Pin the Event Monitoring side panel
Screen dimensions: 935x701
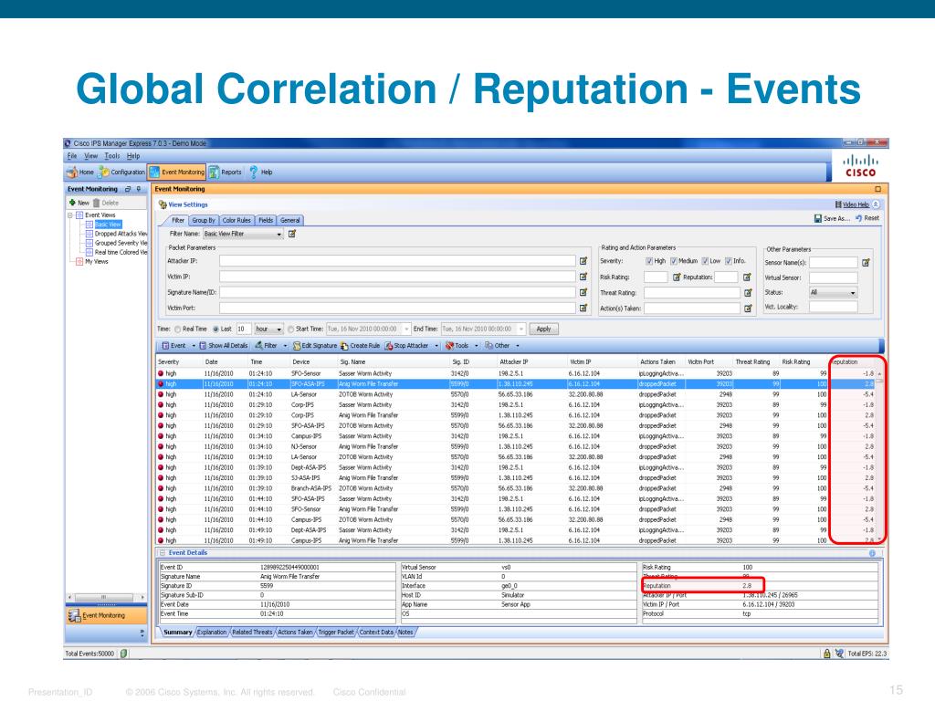point(139,189)
